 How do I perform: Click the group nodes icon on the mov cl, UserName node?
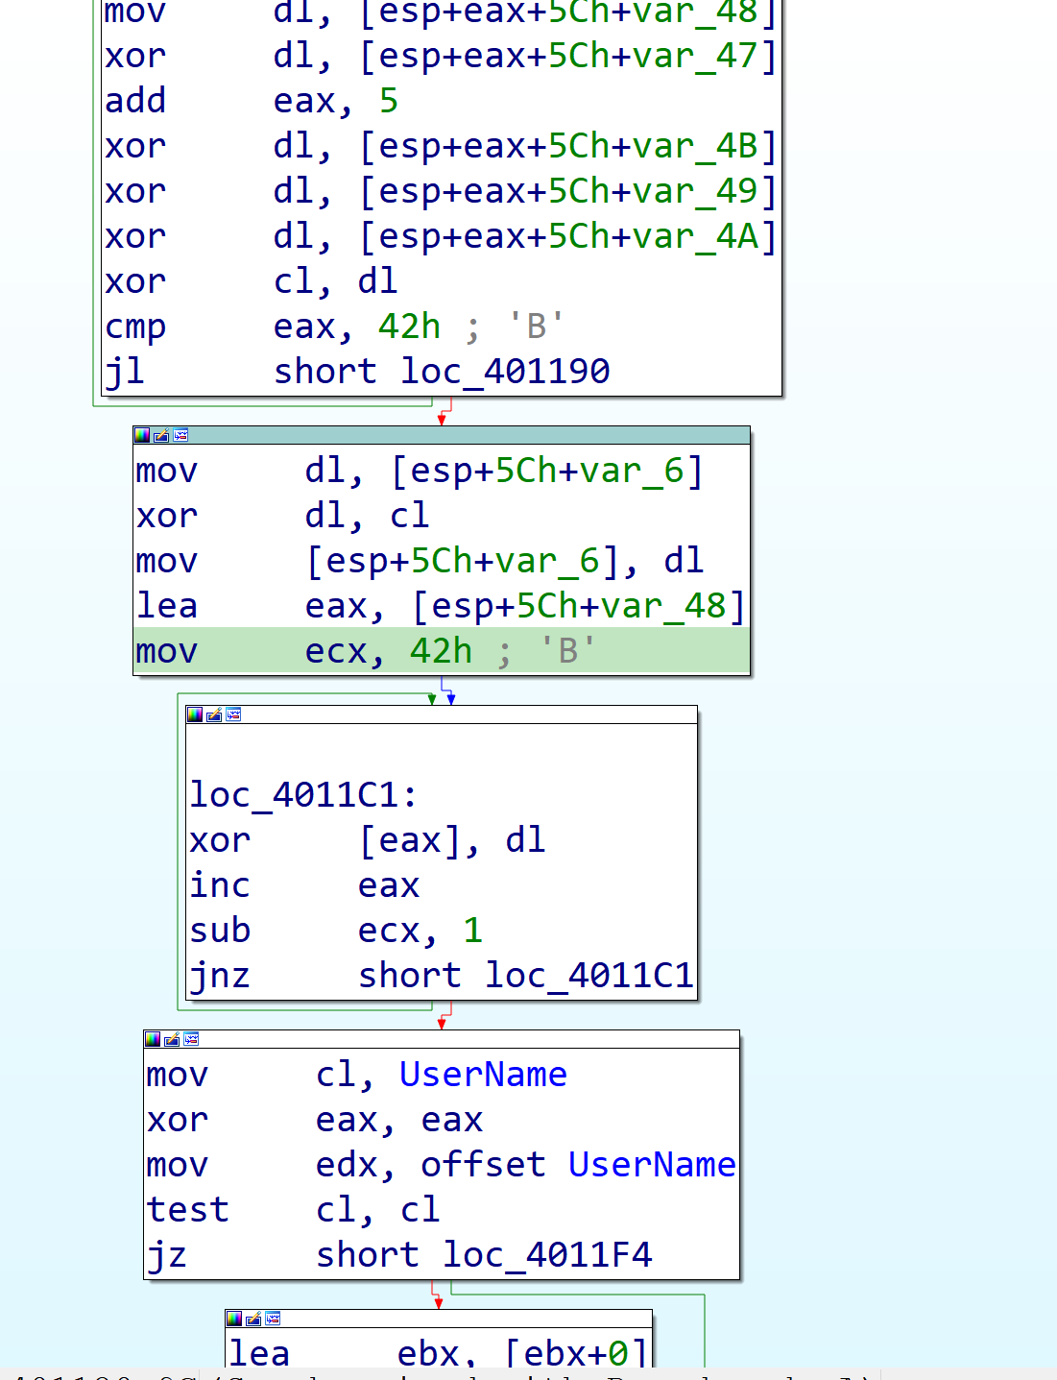191,1039
